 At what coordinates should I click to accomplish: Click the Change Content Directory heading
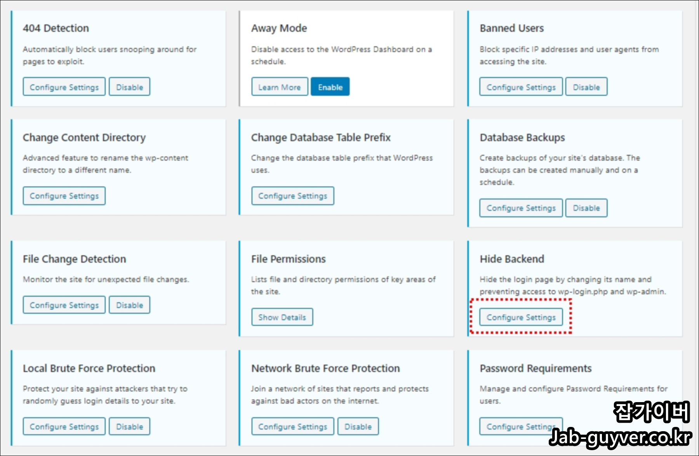[x=84, y=137]
